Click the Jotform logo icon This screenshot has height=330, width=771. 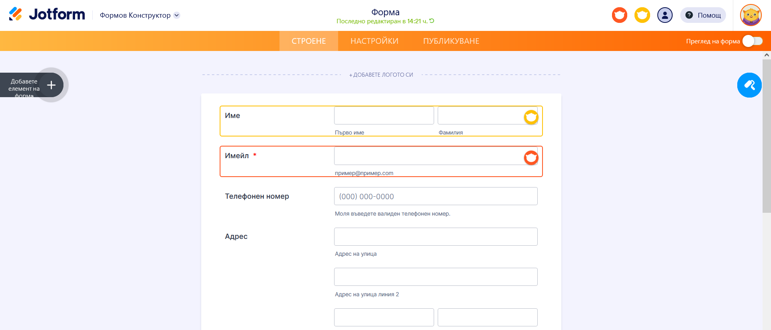15,14
